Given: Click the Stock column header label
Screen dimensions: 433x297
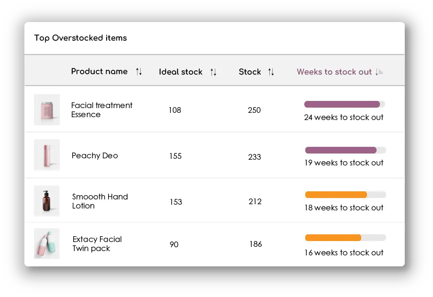Looking at the screenshot, I should click(250, 72).
